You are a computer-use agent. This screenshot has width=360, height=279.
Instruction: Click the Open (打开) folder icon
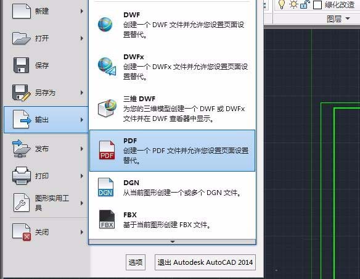click(x=22, y=38)
